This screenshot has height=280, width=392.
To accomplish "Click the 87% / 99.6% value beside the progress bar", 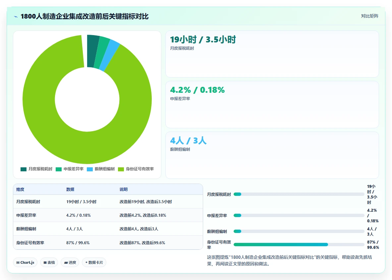I will click(373, 245).
